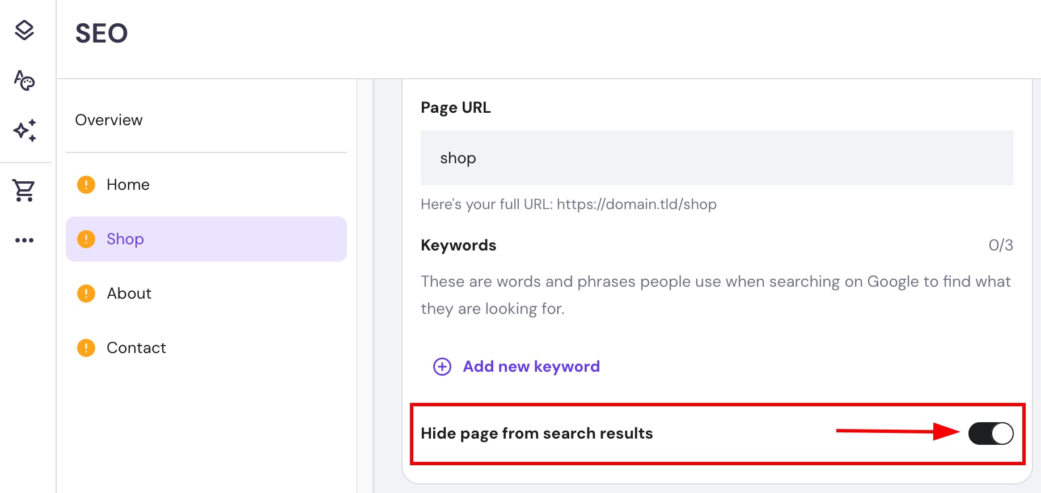Switch to the Home page settings

(128, 184)
